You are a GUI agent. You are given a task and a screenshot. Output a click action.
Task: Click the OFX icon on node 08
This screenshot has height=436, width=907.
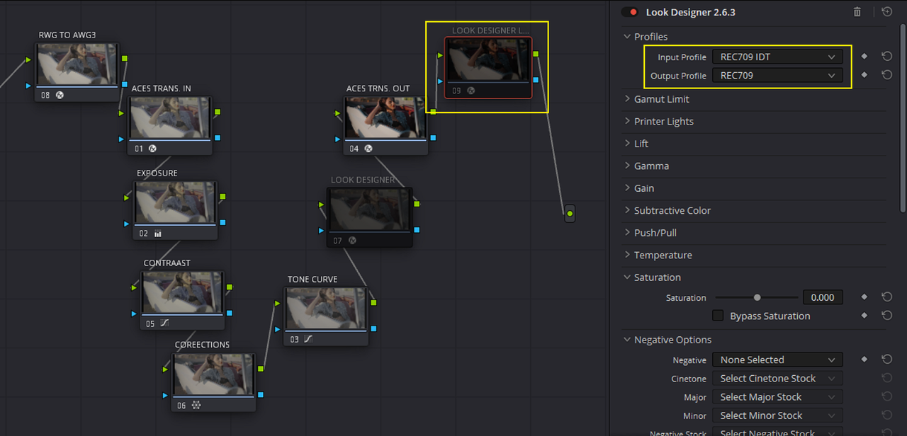point(60,95)
